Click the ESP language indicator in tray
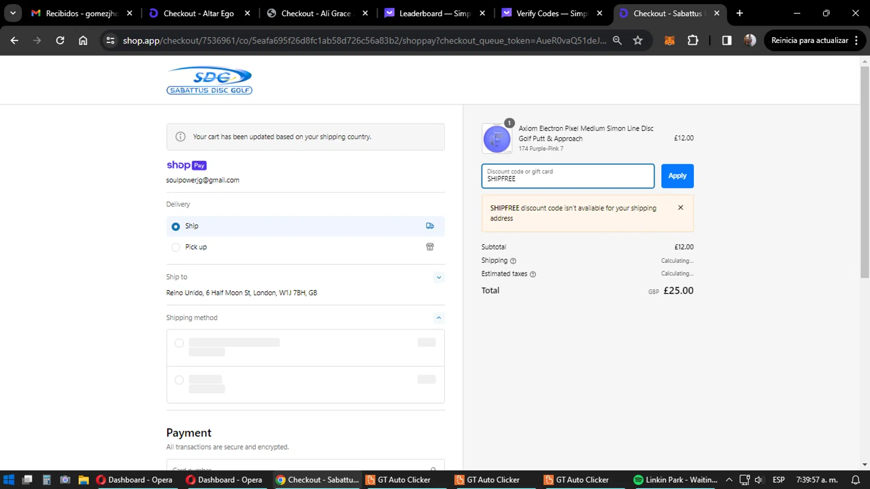The width and height of the screenshot is (870, 489). pyautogui.click(x=778, y=480)
